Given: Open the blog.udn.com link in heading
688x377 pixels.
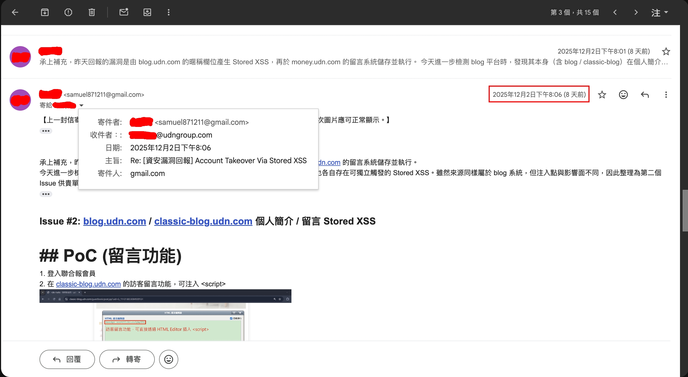Looking at the screenshot, I should click(114, 221).
